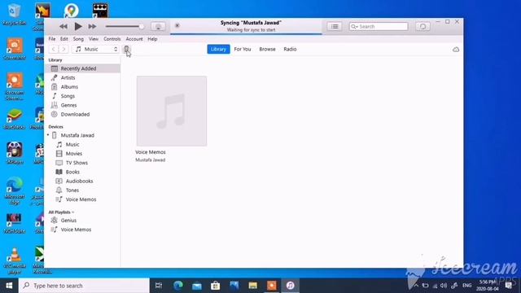Open File Explorer from the taskbar
The width and height of the screenshot is (521, 293).
(x=253, y=286)
